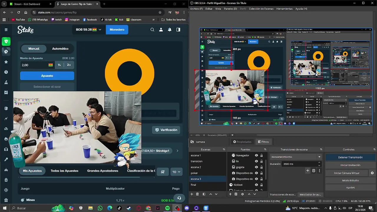
Task: Bookmark this page with the star icon
Action: pos(160,12)
